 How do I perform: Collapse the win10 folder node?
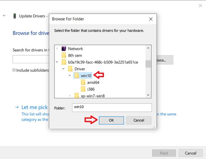click(70, 76)
